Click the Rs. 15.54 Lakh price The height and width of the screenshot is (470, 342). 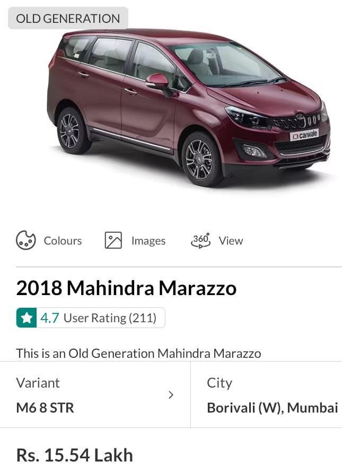coord(75,455)
